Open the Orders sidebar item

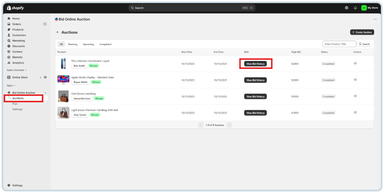click(17, 24)
